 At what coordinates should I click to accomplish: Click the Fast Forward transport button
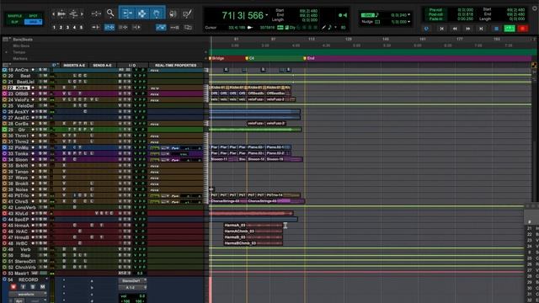click(x=468, y=29)
